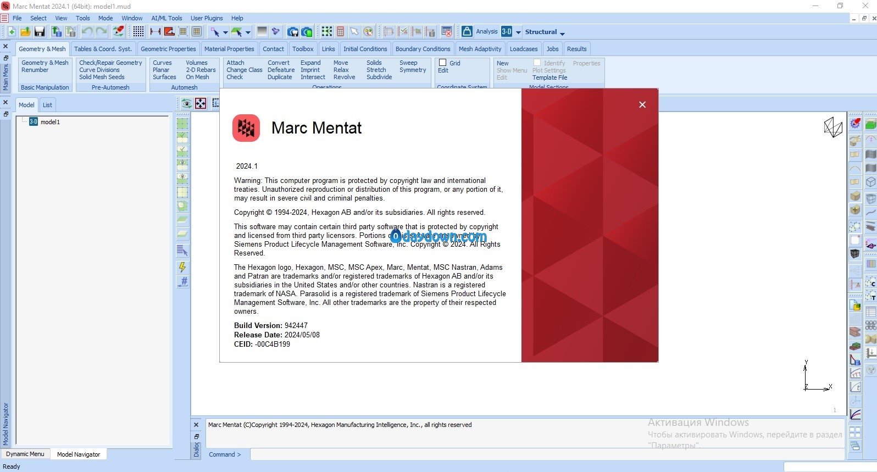The image size is (877, 472).
Task: Click the Mesh Adaptivity tab
Action: coord(480,49)
